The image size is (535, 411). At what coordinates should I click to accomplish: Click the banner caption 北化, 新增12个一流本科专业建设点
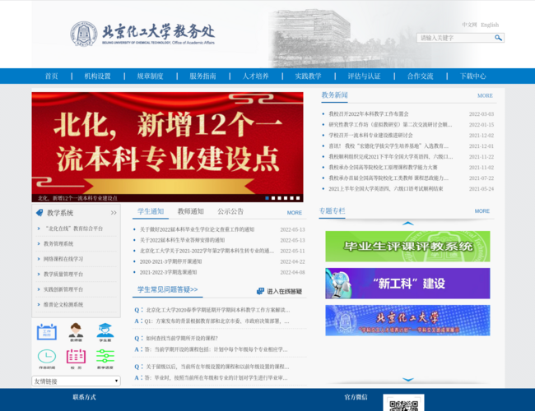pyautogui.click(x=77, y=198)
